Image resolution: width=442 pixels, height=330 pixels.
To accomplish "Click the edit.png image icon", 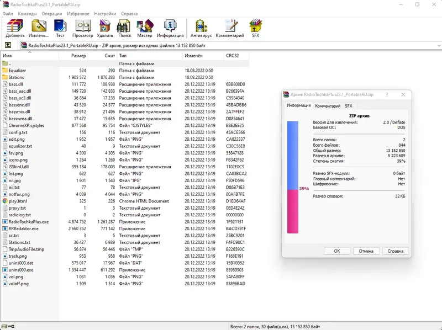I will click(5, 139).
